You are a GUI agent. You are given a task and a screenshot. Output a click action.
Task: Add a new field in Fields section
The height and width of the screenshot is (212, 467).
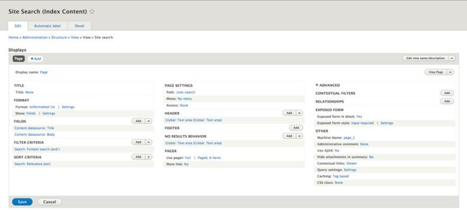(138, 121)
